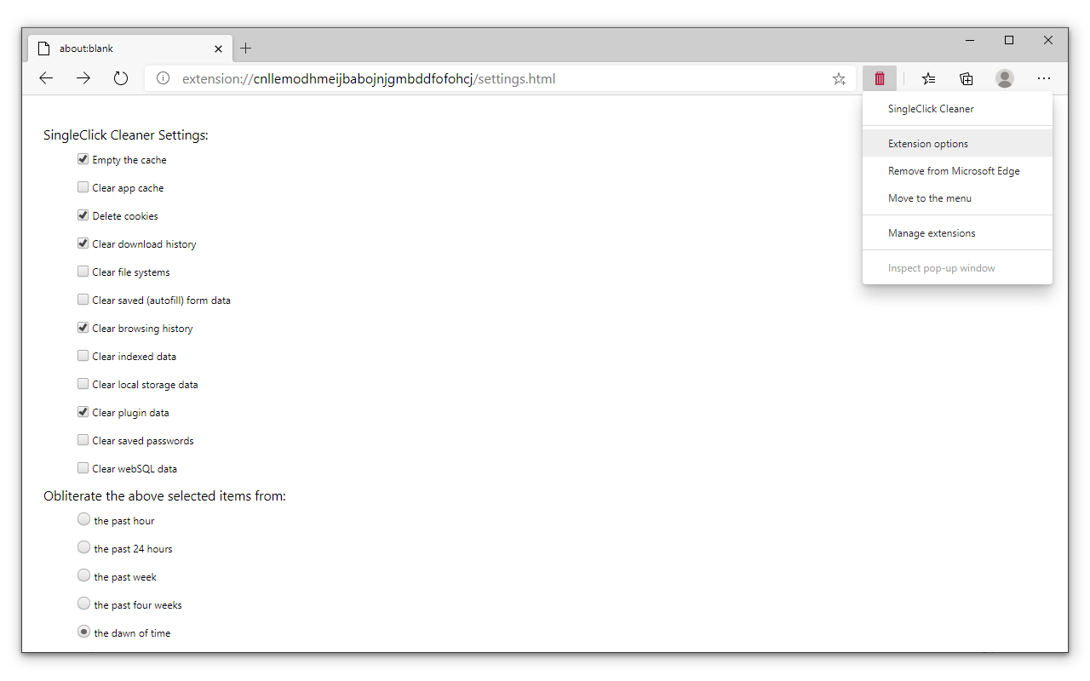Toggle Clear browsing history checkbox
This screenshot has height=681, width=1090.
click(83, 328)
